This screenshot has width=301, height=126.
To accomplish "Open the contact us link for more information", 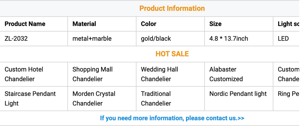I will pyautogui.click(x=172, y=118).
